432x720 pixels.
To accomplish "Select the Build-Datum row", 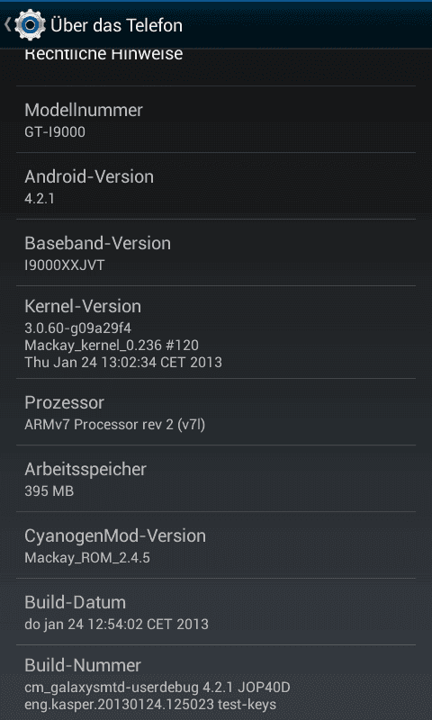I will point(216,612).
